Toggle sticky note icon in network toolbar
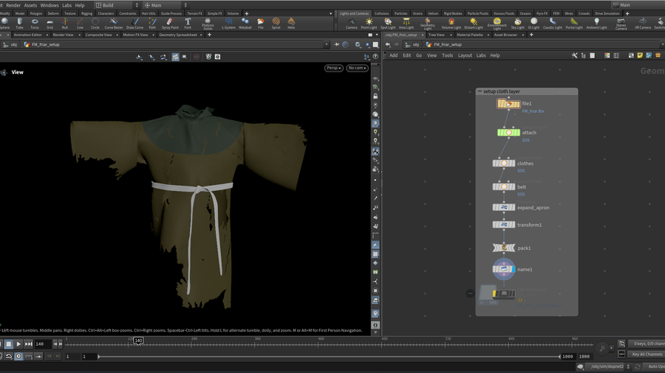Screen dimensions: 665x373 (640, 55)
